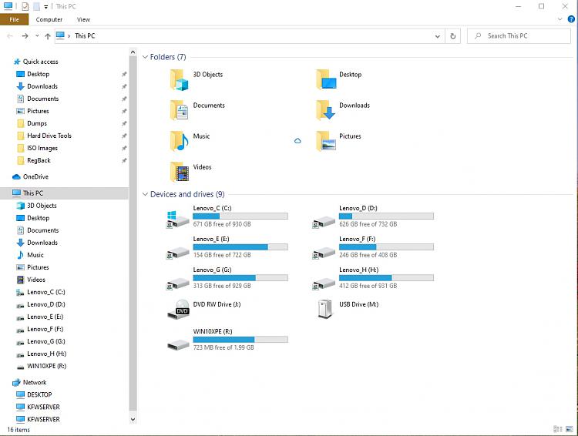Viewport: 578px width, 436px height.
Task: Select DESKTOP under Network
Action: (39, 394)
